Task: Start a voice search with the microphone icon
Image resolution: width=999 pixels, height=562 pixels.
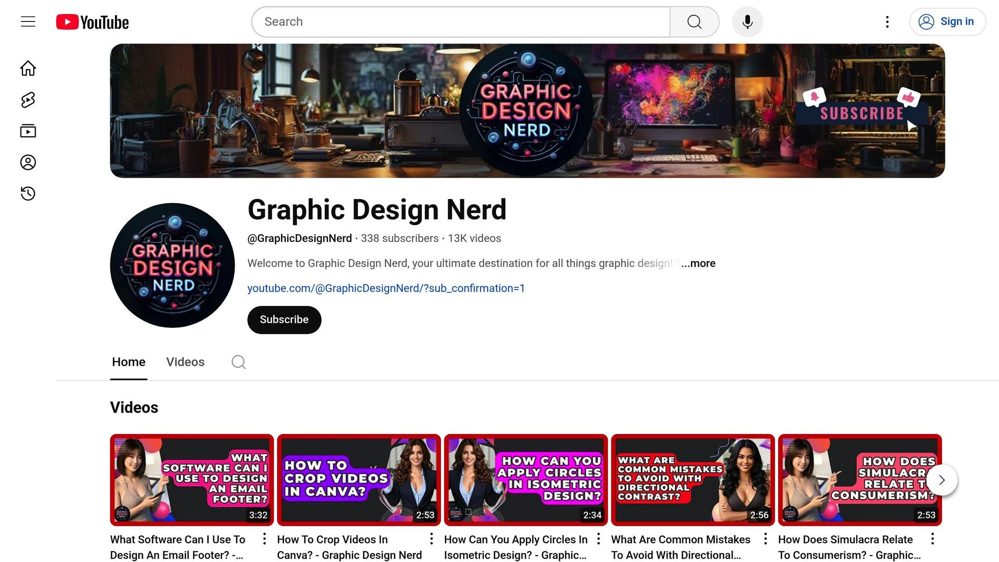Action: pos(747,21)
